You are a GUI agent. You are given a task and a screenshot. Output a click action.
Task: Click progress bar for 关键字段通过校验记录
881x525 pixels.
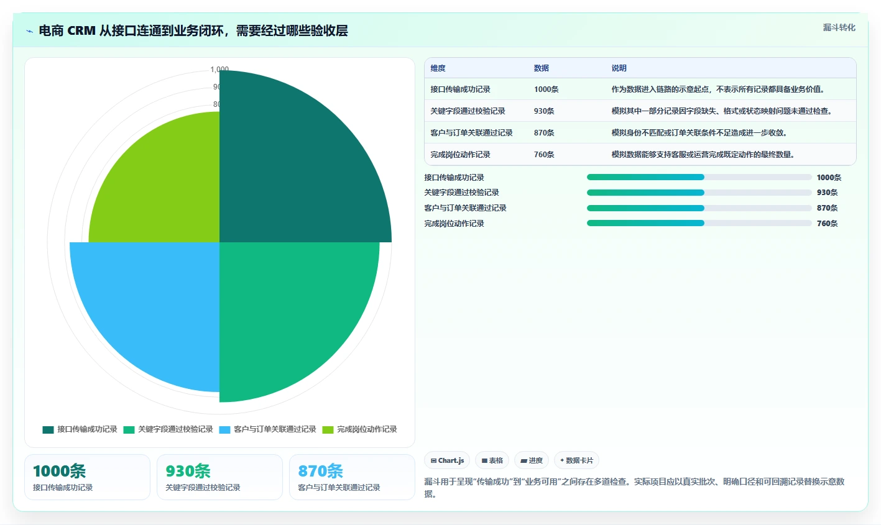pos(699,193)
